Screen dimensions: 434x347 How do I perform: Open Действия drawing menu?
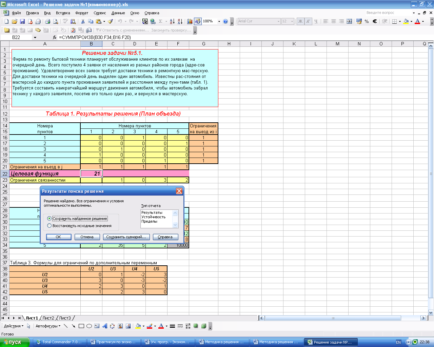pyautogui.click(x=14, y=326)
